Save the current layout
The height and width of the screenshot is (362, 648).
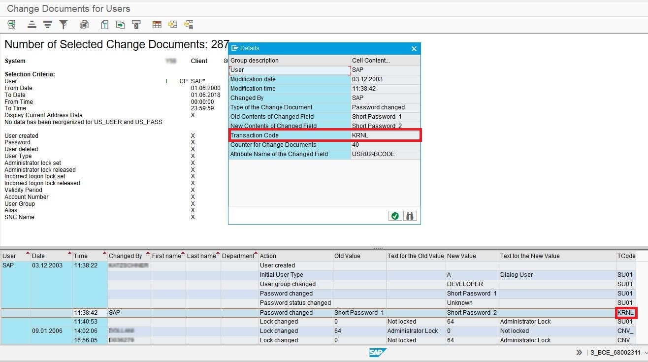189,24
